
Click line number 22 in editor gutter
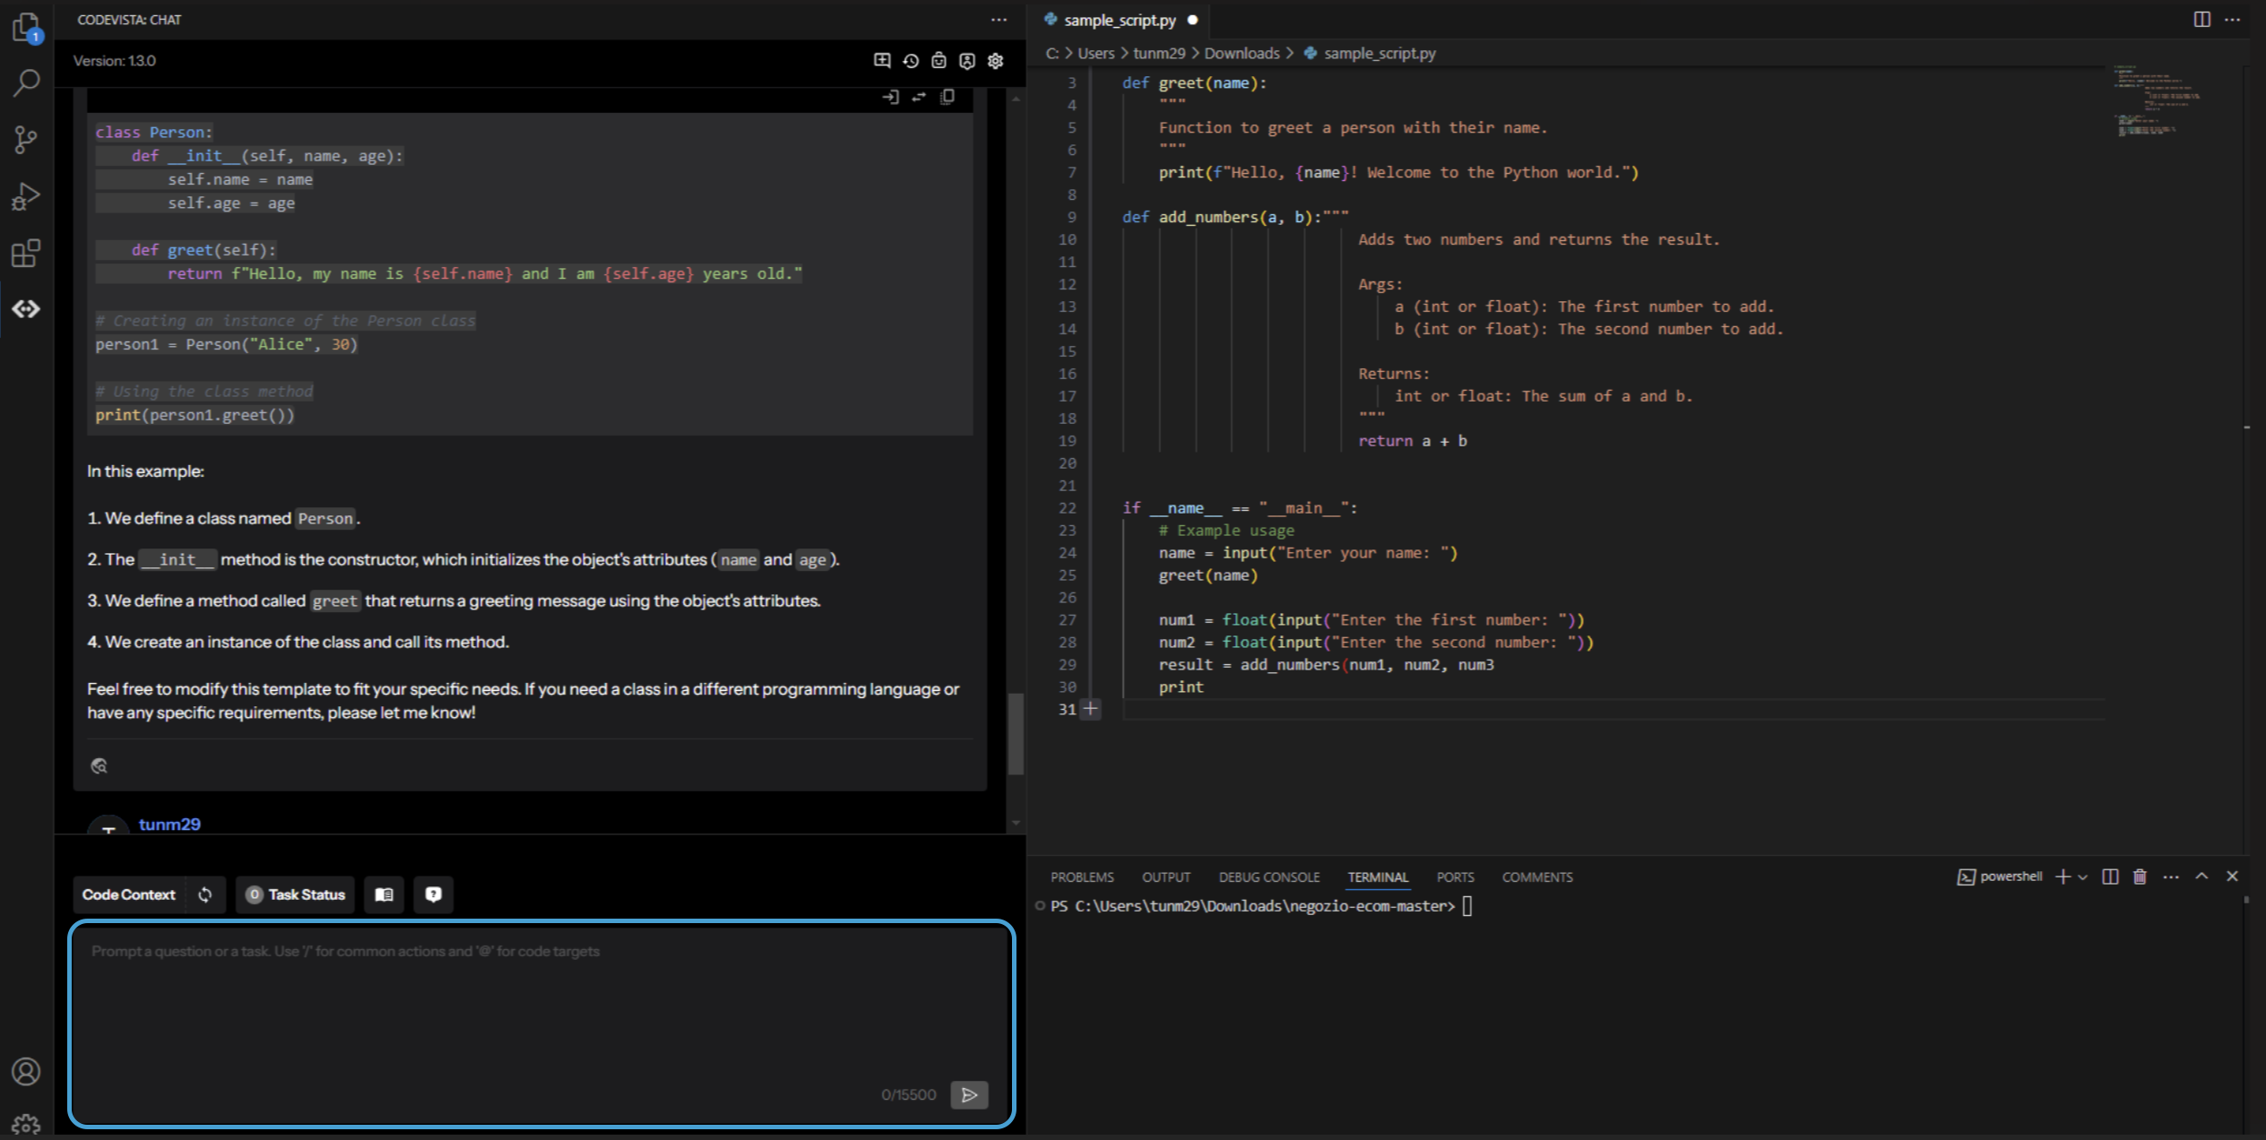point(1067,508)
